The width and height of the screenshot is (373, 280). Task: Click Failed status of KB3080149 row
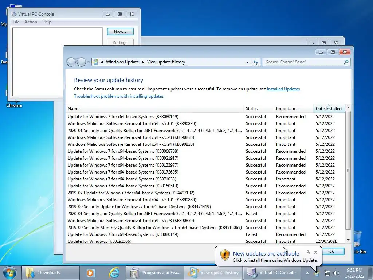pyautogui.click(x=251, y=234)
